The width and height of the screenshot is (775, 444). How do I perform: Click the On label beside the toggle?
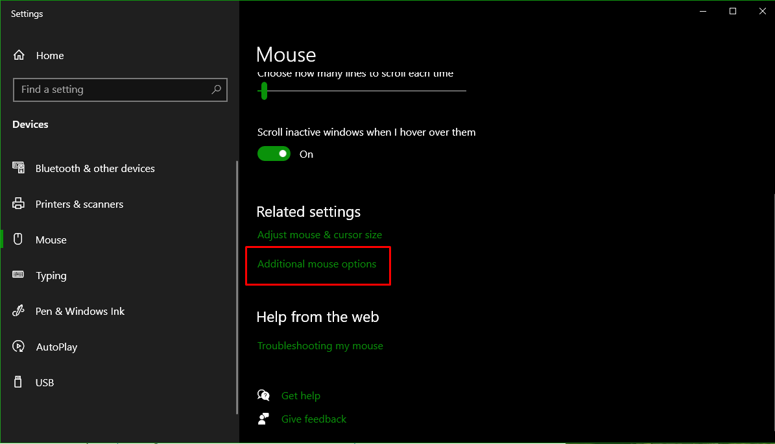[x=307, y=154]
